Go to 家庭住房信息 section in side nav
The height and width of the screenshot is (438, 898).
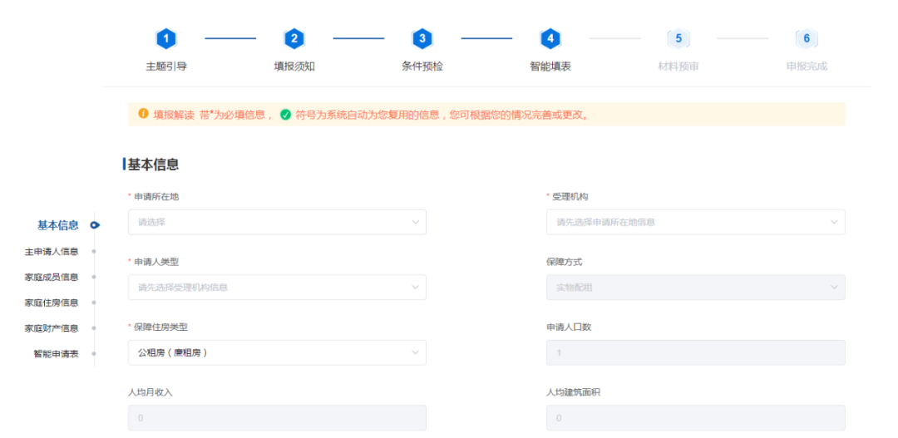pos(52,303)
